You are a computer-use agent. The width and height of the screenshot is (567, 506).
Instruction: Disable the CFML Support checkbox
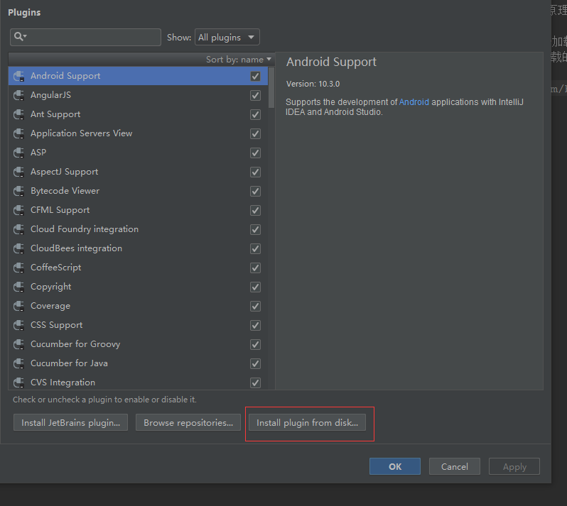pyautogui.click(x=255, y=210)
